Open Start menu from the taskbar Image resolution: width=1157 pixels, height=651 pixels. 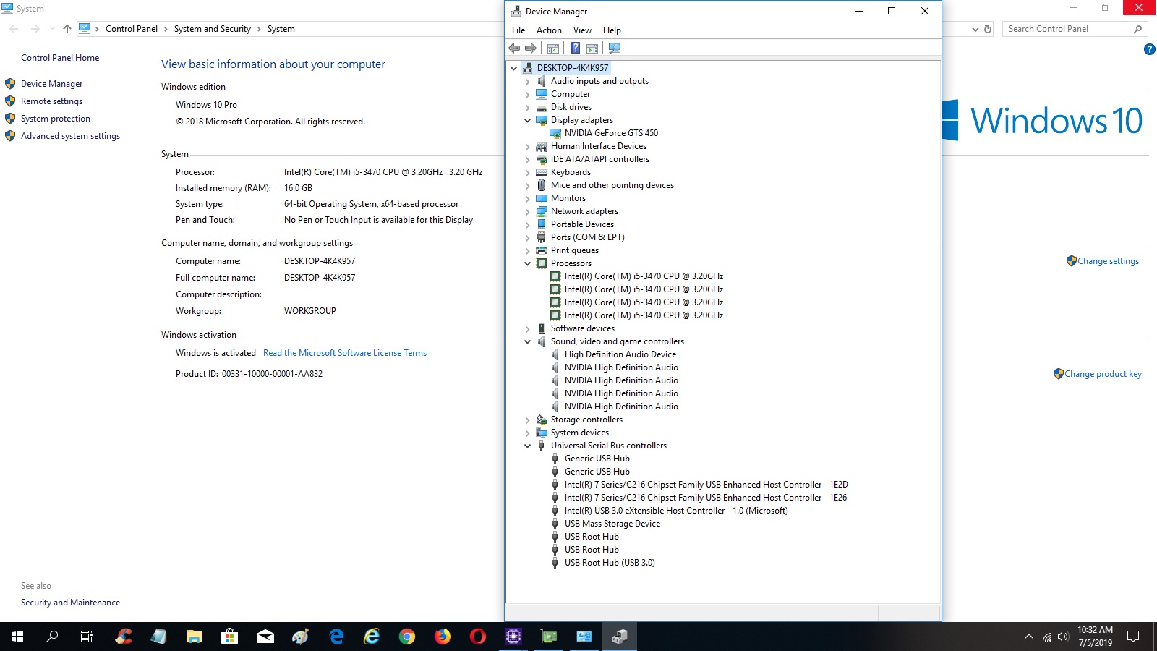click(17, 637)
